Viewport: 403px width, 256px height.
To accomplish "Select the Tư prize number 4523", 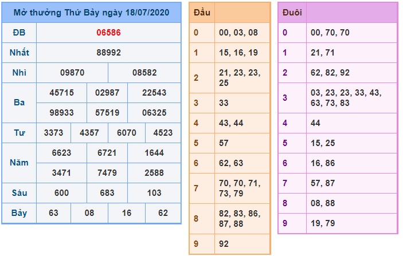I will 163,133.
